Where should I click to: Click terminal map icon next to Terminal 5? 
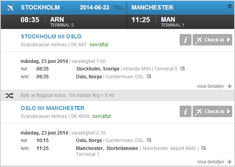(182, 68)
